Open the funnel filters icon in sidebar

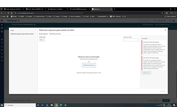click(2, 43)
